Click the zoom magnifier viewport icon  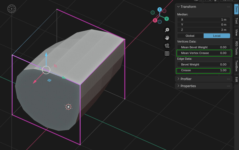point(167,30)
